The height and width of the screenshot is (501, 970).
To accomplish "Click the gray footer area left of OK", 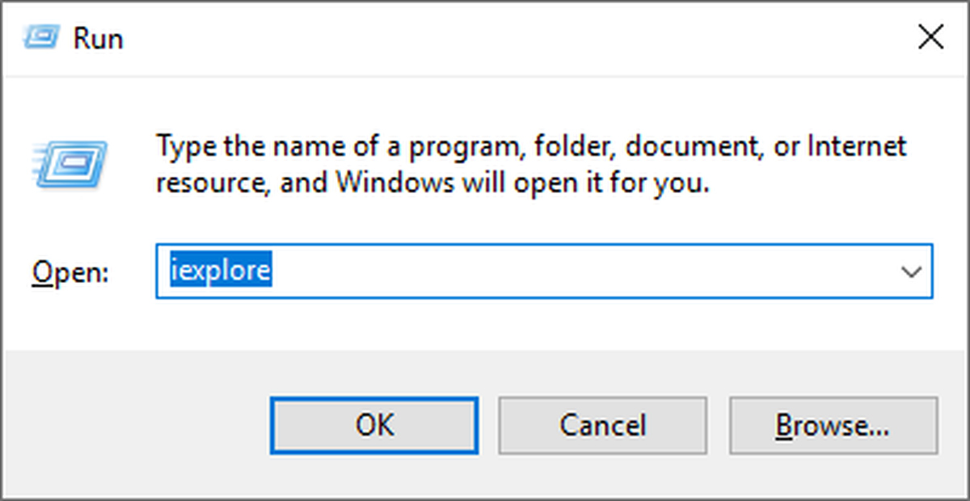I will [136, 424].
